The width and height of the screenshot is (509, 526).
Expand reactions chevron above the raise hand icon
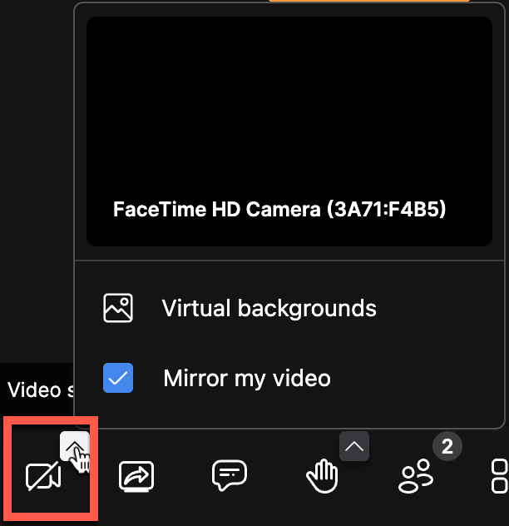354,446
